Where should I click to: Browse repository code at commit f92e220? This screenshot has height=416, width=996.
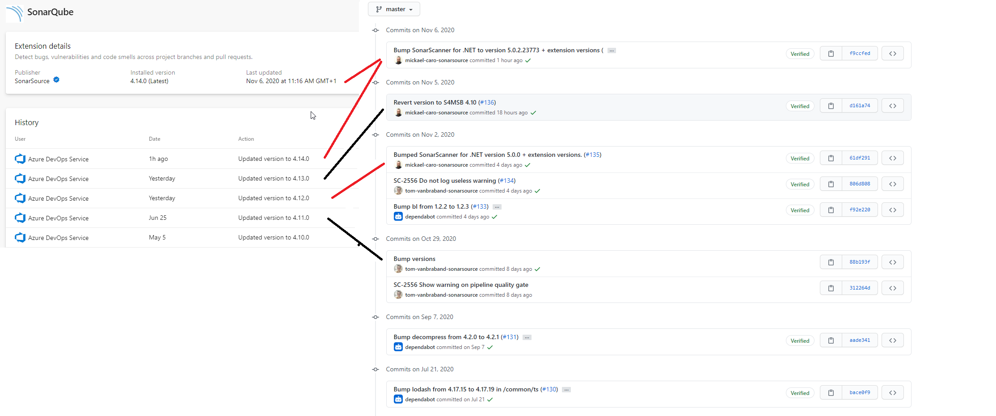pyautogui.click(x=893, y=210)
